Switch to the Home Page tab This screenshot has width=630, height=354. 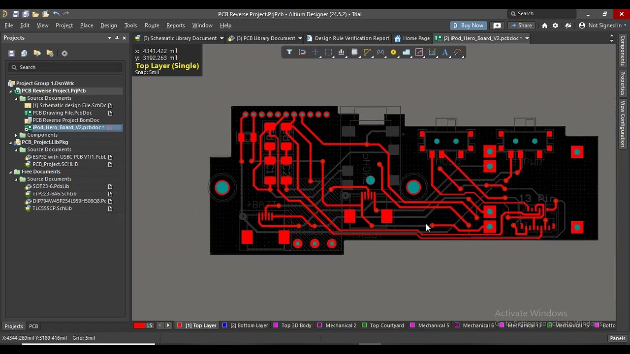click(412, 38)
